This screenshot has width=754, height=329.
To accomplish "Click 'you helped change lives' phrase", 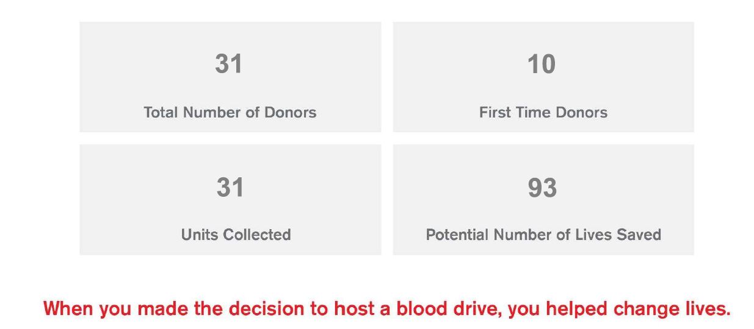I will 619,308.
